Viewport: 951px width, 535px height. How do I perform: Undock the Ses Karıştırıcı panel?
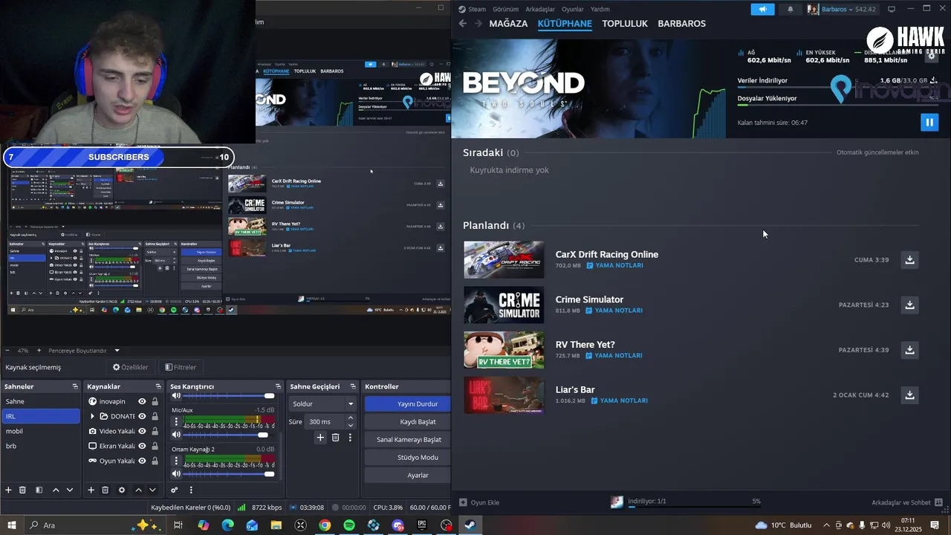[278, 386]
